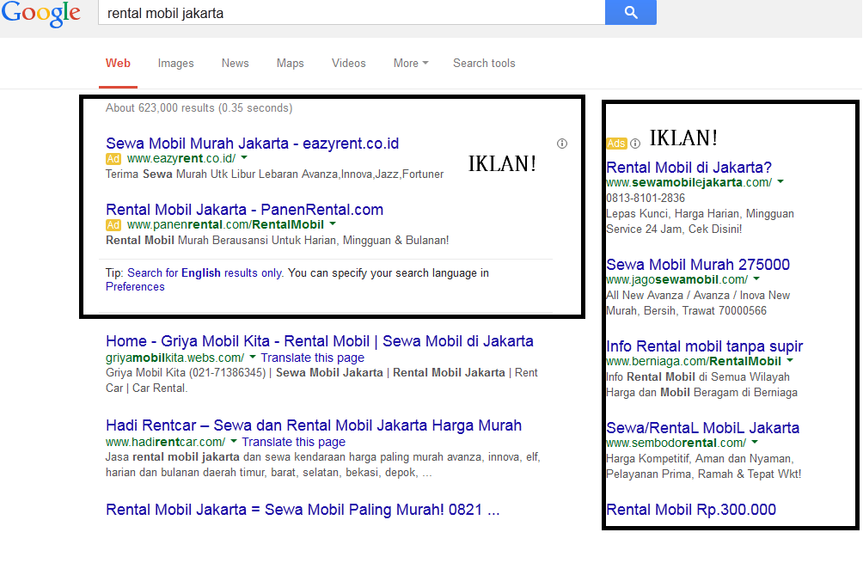Click the blue search magnifier button
The width and height of the screenshot is (863, 569).
tap(631, 12)
